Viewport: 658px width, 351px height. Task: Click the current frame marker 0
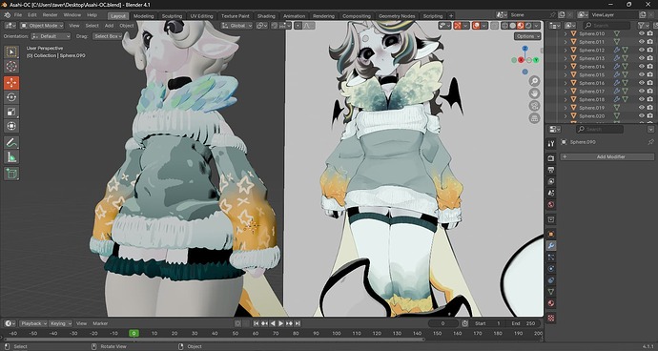134,334
